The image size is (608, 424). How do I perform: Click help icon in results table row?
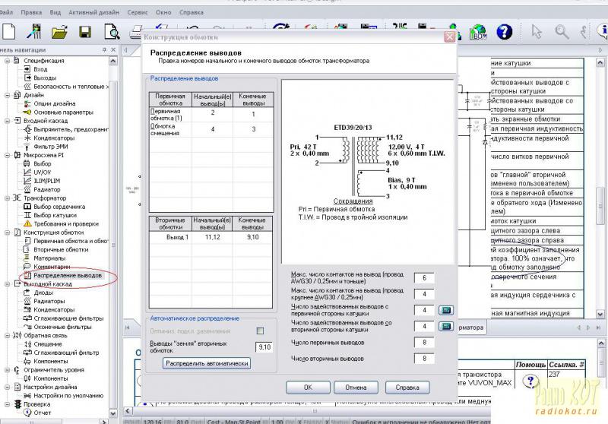(530, 381)
